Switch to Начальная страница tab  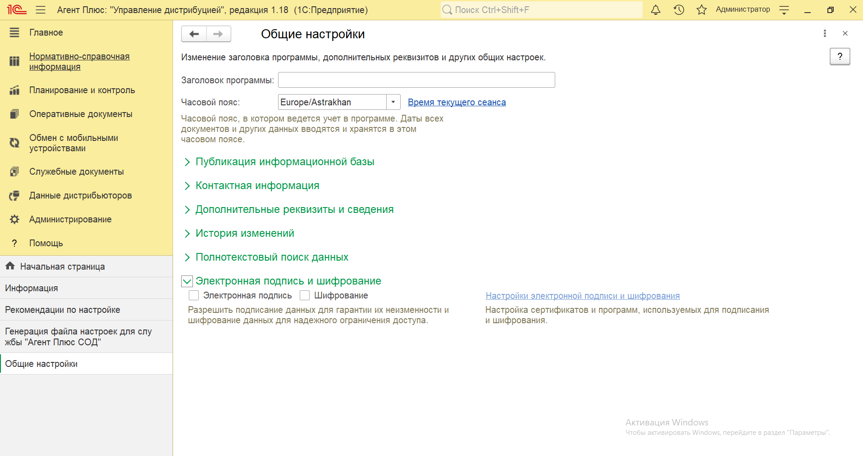click(x=86, y=266)
